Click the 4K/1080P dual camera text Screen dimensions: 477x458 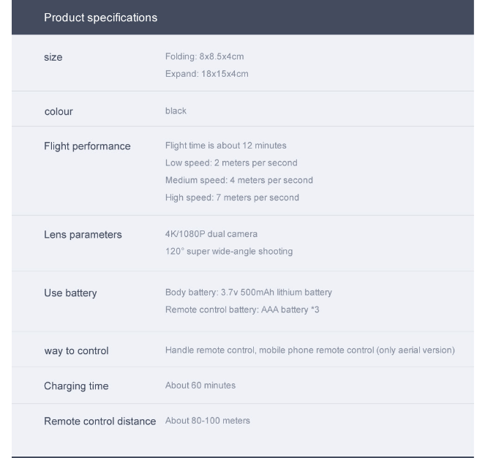pos(211,234)
